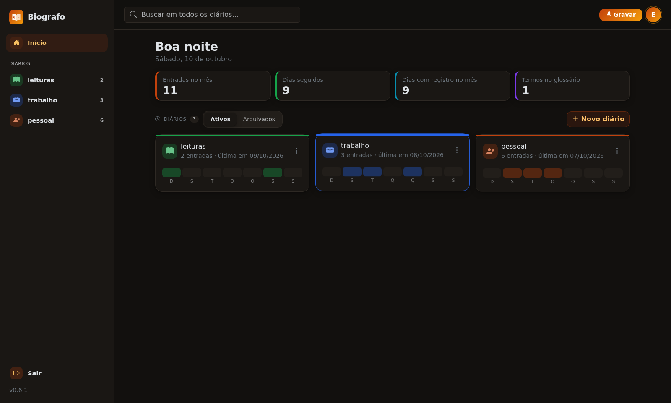671x403 pixels.
Task: Open leituras card options menu
Action: coord(296,151)
